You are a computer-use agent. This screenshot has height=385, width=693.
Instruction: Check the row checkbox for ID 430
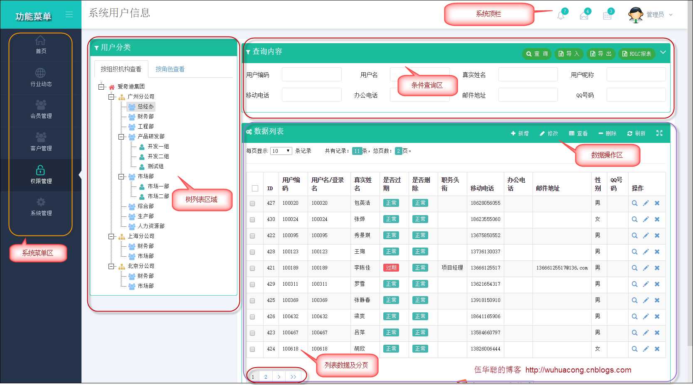252,220
